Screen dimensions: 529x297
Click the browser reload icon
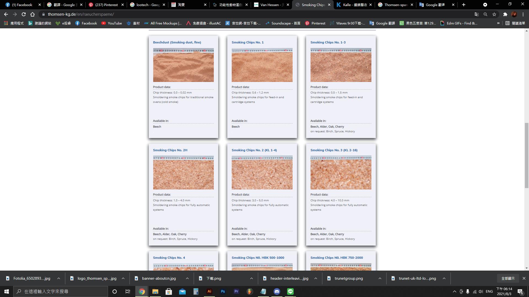tap(24, 14)
